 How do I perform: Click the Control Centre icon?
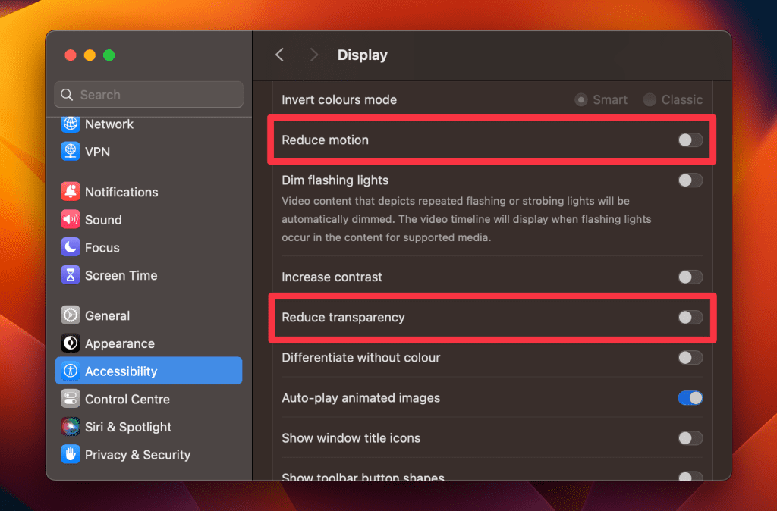[71, 399]
